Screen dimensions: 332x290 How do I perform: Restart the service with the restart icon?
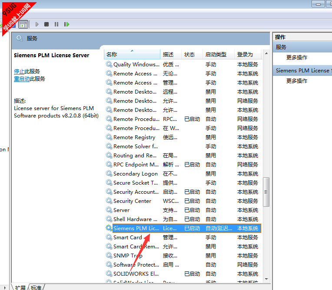pyautogui.click(x=66, y=24)
